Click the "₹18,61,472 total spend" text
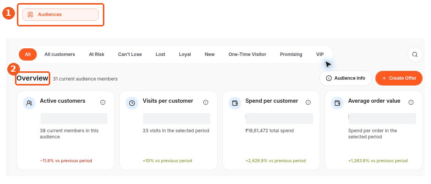Viewport: 431px width, 184px height. click(x=269, y=131)
